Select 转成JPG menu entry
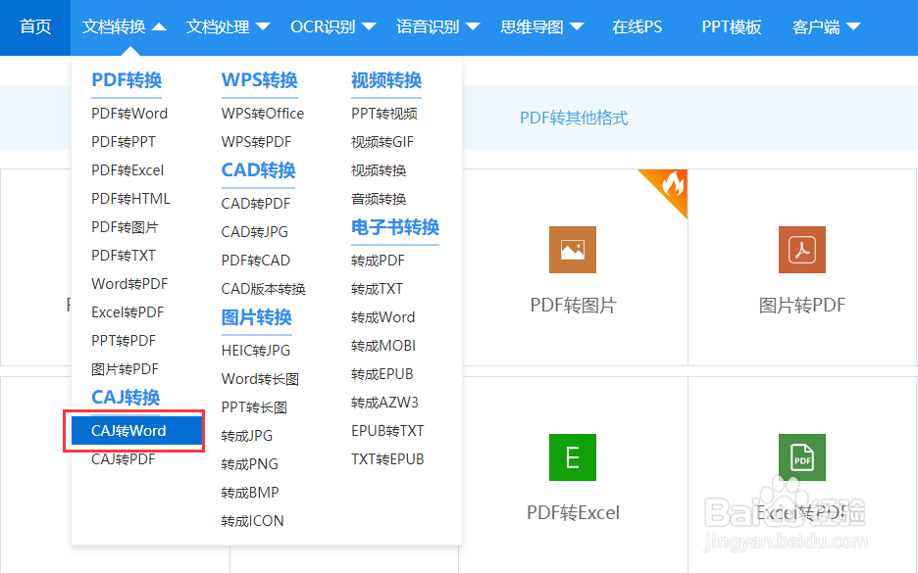The height and width of the screenshot is (573, 918). pos(246,436)
